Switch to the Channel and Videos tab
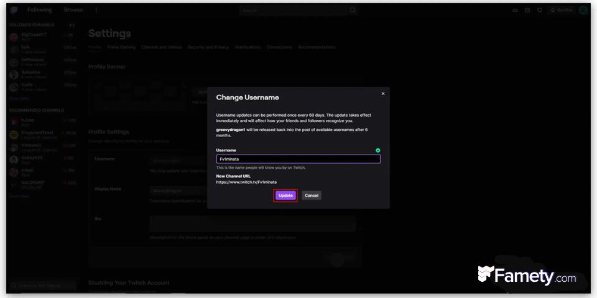This screenshot has width=597, height=298. click(x=162, y=47)
